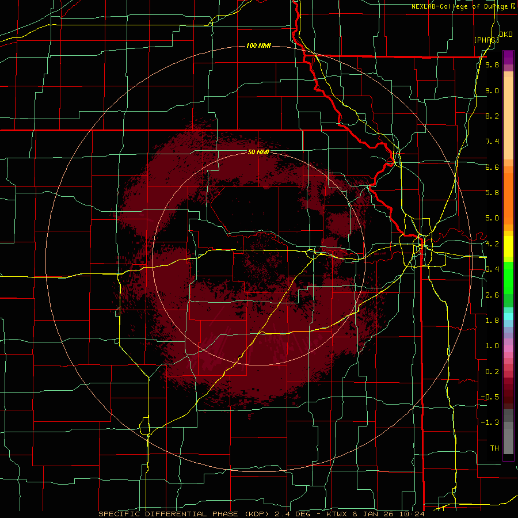The height and width of the screenshot is (518, 518).
Task: Pick the yellow color band in legend
Action: pyautogui.click(x=508, y=246)
